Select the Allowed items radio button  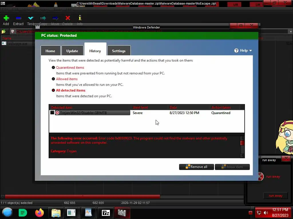[53, 79]
